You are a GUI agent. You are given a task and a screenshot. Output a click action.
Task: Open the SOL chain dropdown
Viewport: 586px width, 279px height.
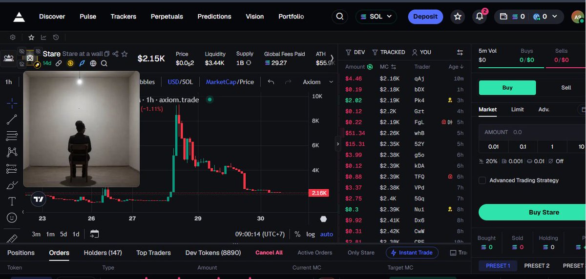[x=376, y=17]
